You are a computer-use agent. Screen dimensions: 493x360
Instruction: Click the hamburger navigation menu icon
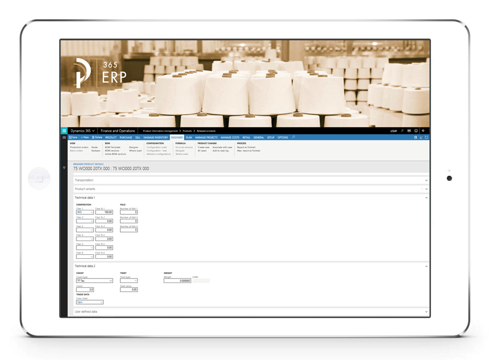pos(64,138)
